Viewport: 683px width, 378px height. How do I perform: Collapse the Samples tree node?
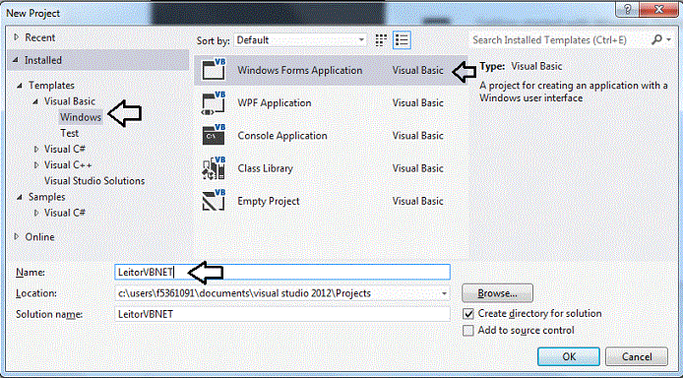click(20, 197)
